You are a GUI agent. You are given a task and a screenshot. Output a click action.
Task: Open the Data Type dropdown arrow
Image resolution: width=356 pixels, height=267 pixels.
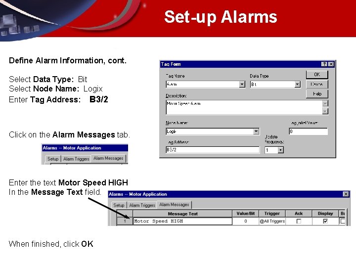pos(297,85)
